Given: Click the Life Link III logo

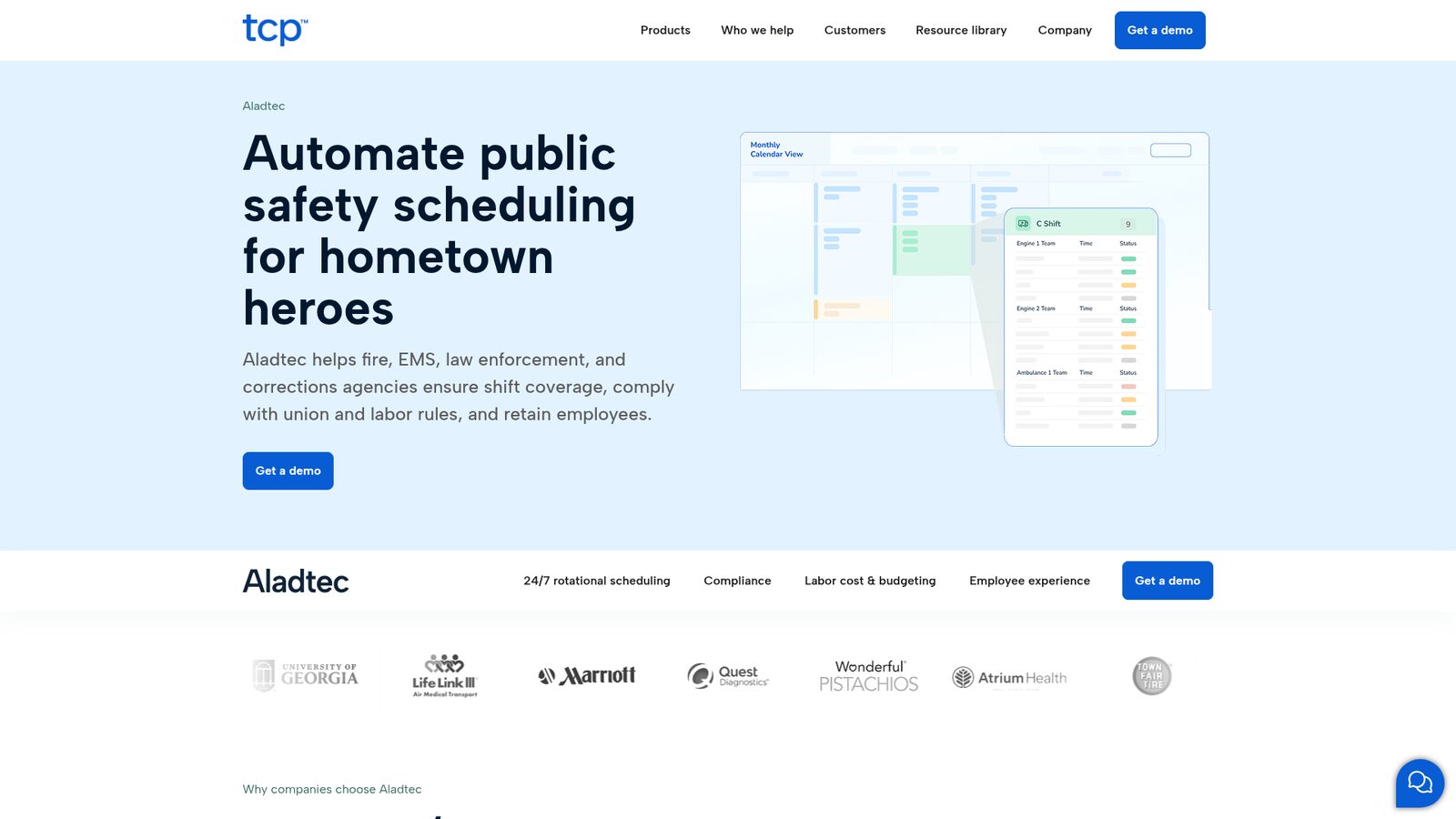Looking at the screenshot, I should (445, 675).
